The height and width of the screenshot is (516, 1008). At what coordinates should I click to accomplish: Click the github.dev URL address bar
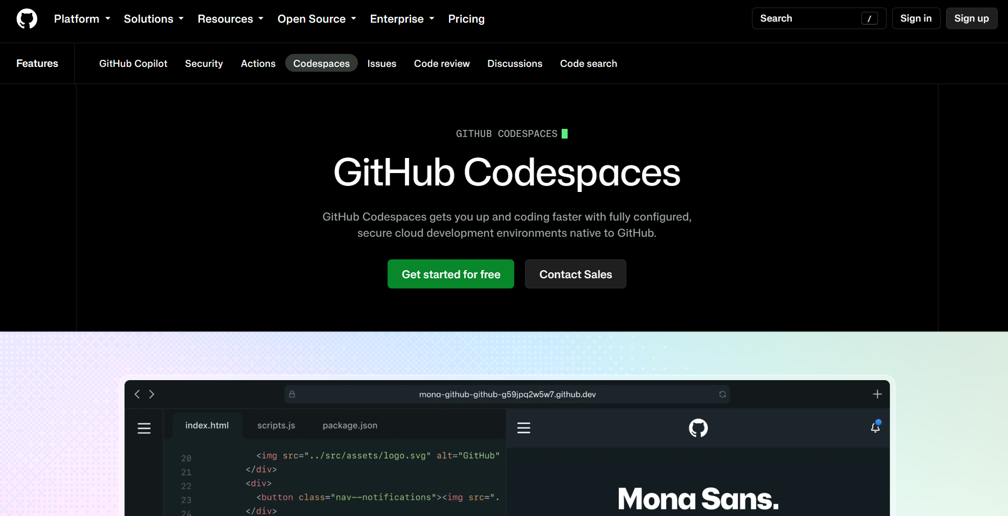(507, 394)
